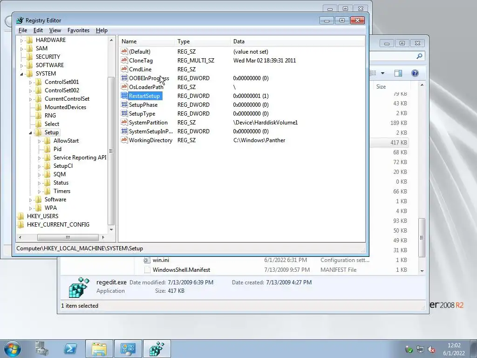Select the ControlSet002 key
Viewport: 477px width, 358px height.
(62, 90)
